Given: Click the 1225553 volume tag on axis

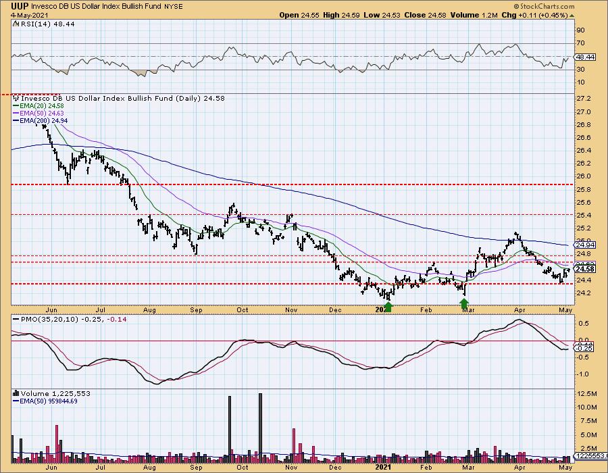Looking at the screenshot, I should coord(590,456).
